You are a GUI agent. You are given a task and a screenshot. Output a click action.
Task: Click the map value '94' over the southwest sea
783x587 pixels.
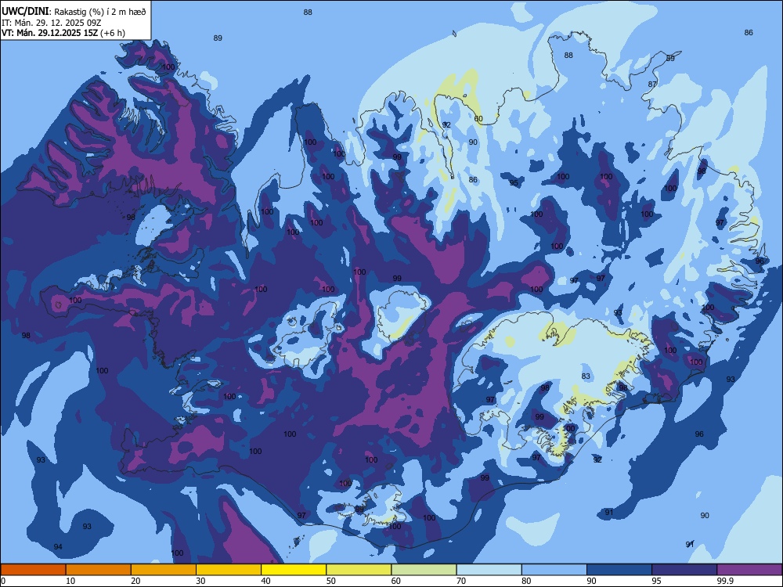[58, 547]
